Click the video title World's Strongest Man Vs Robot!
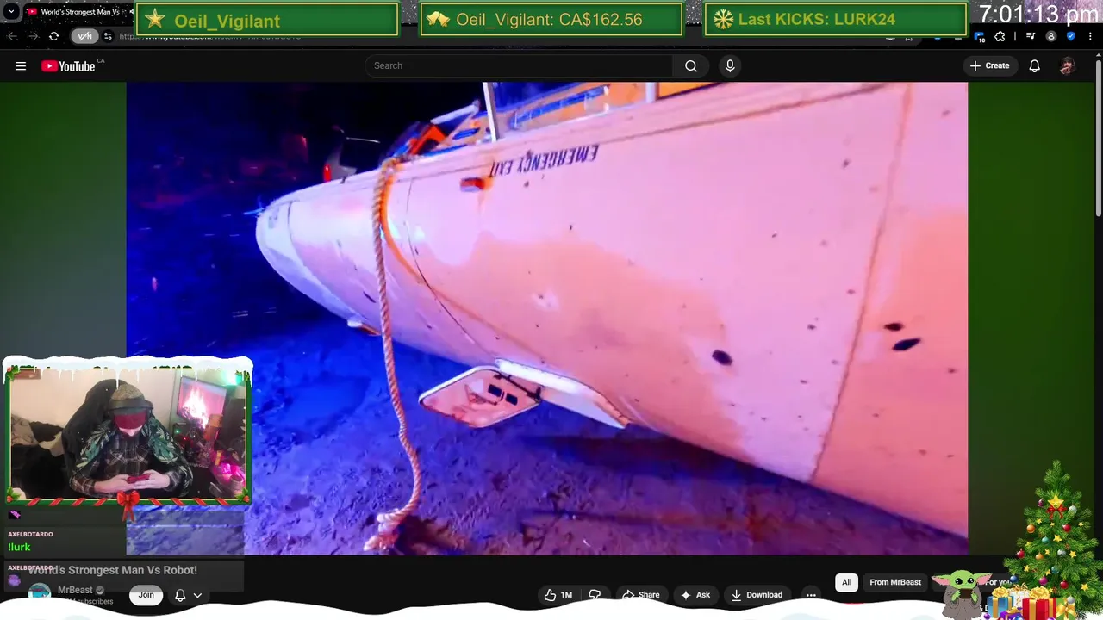This screenshot has height=620, width=1103. [x=113, y=570]
